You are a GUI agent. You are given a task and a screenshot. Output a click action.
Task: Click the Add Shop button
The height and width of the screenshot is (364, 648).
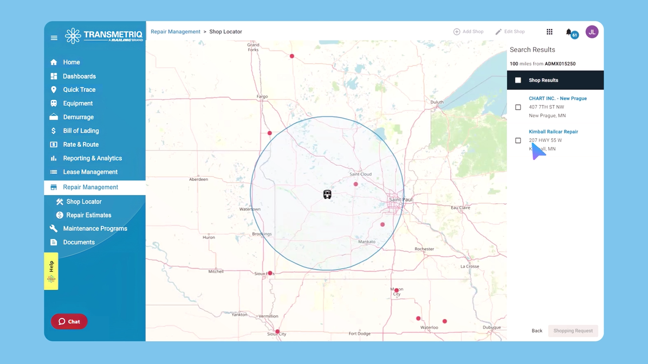pos(468,31)
